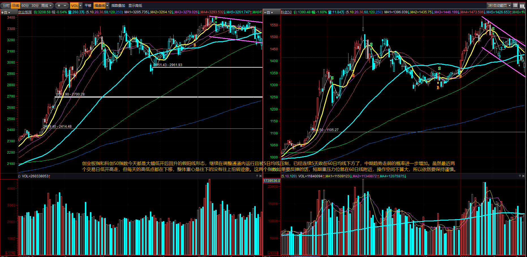Toggle the VOL indicator button

(x=74, y=6)
